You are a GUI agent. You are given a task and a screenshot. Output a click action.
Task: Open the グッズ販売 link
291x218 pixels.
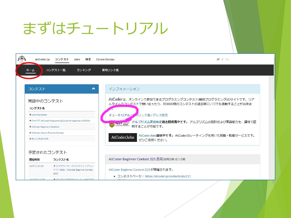(x=160, y=115)
